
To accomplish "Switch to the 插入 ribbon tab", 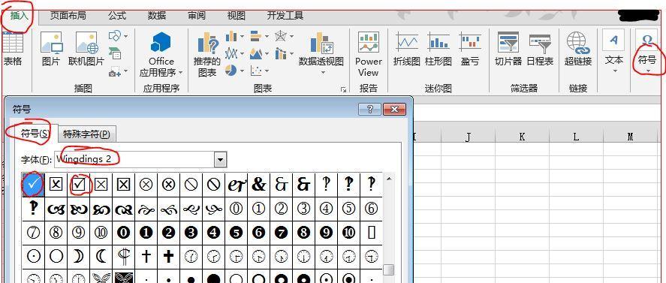I will pyautogui.click(x=19, y=16).
